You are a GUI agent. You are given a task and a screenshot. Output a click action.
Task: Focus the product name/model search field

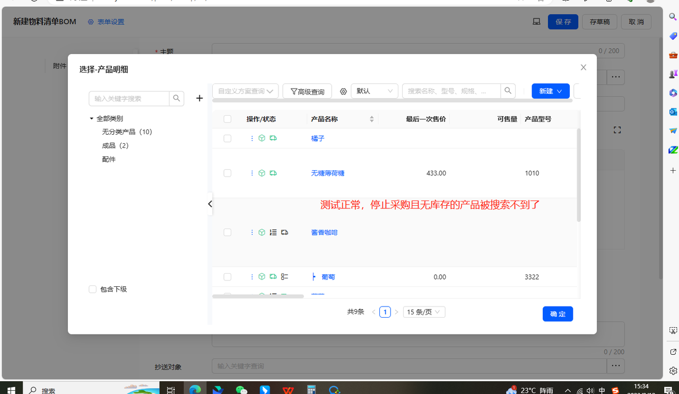(x=451, y=91)
